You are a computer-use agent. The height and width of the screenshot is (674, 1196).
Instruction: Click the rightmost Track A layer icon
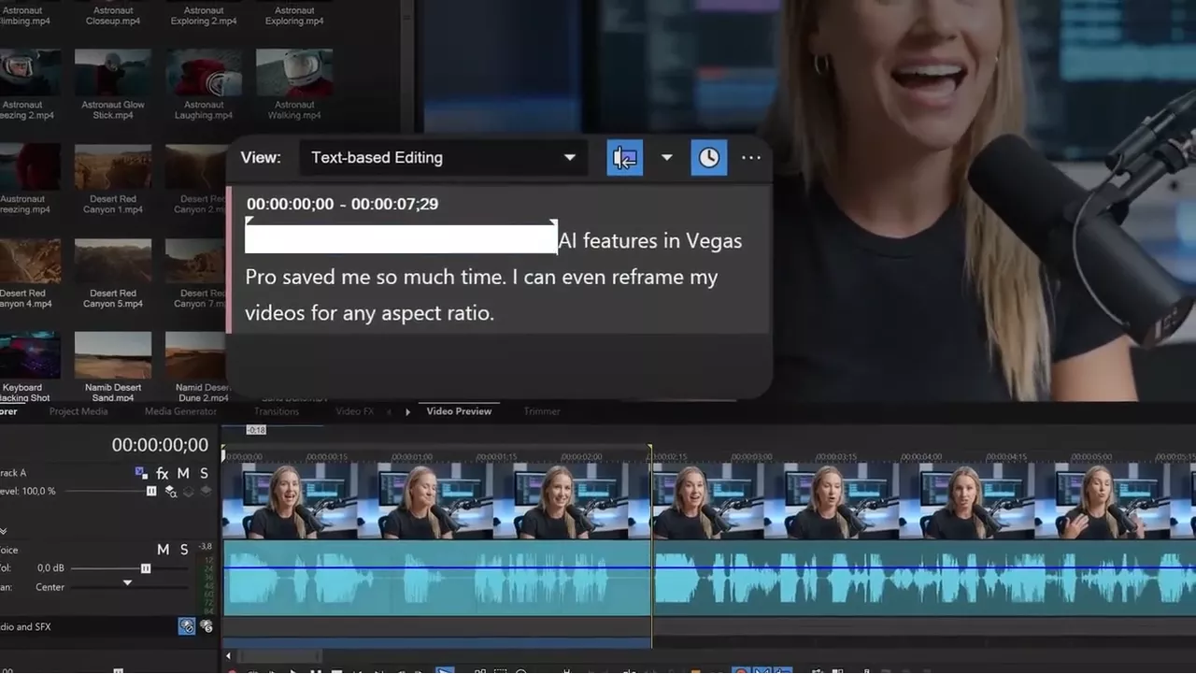tap(206, 491)
